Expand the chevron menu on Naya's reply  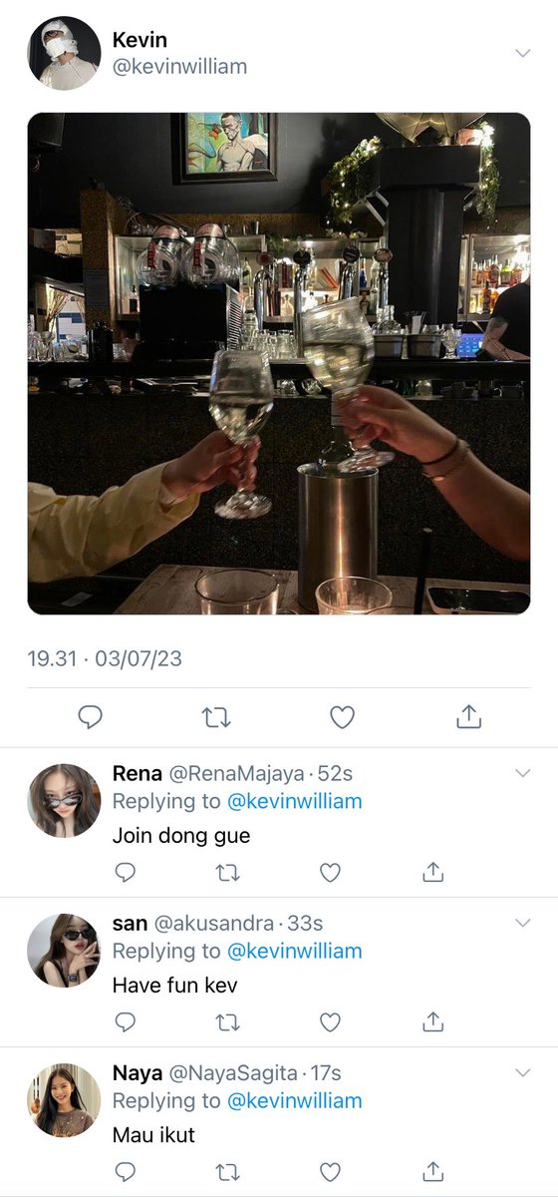point(522,1072)
